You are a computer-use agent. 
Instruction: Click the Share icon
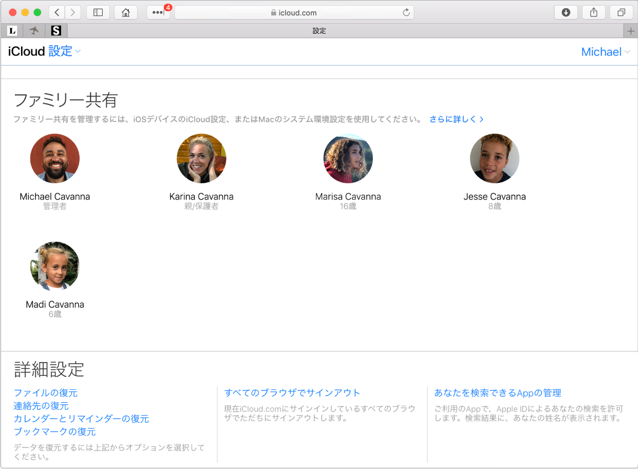click(593, 12)
